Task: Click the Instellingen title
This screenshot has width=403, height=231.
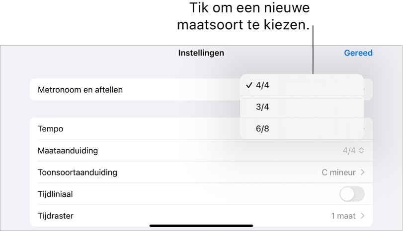Action: pyautogui.click(x=201, y=53)
